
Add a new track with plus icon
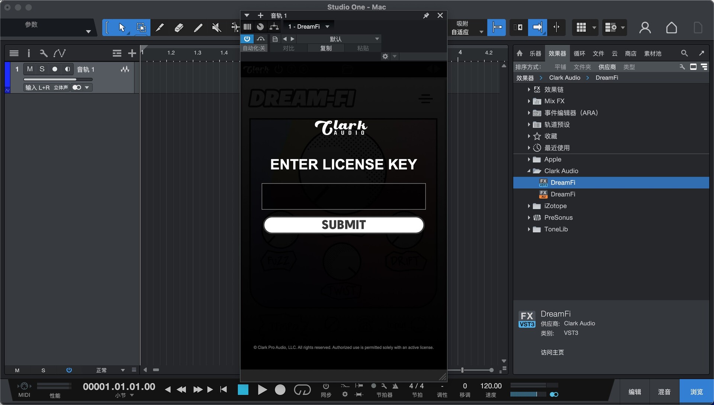pos(132,53)
